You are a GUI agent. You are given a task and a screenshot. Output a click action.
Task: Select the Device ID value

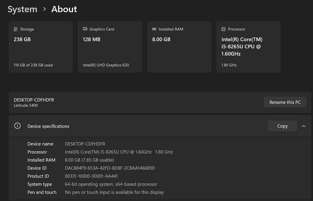click(x=110, y=168)
